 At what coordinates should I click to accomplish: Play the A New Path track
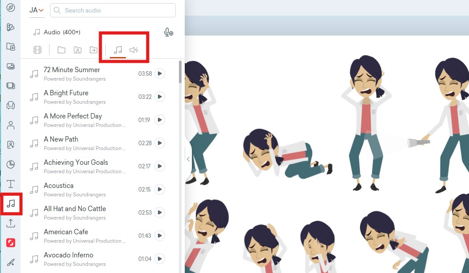160,143
